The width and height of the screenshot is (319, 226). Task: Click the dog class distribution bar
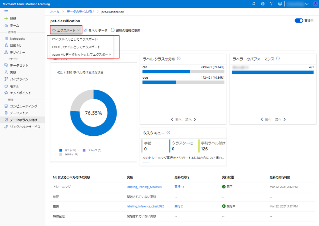[183, 82]
